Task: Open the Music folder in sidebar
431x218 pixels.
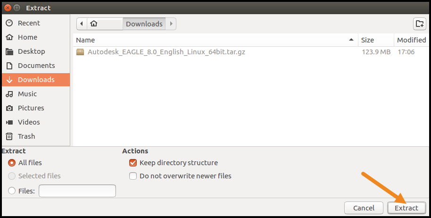Action: pyautogui.click(x=27, y=94)
